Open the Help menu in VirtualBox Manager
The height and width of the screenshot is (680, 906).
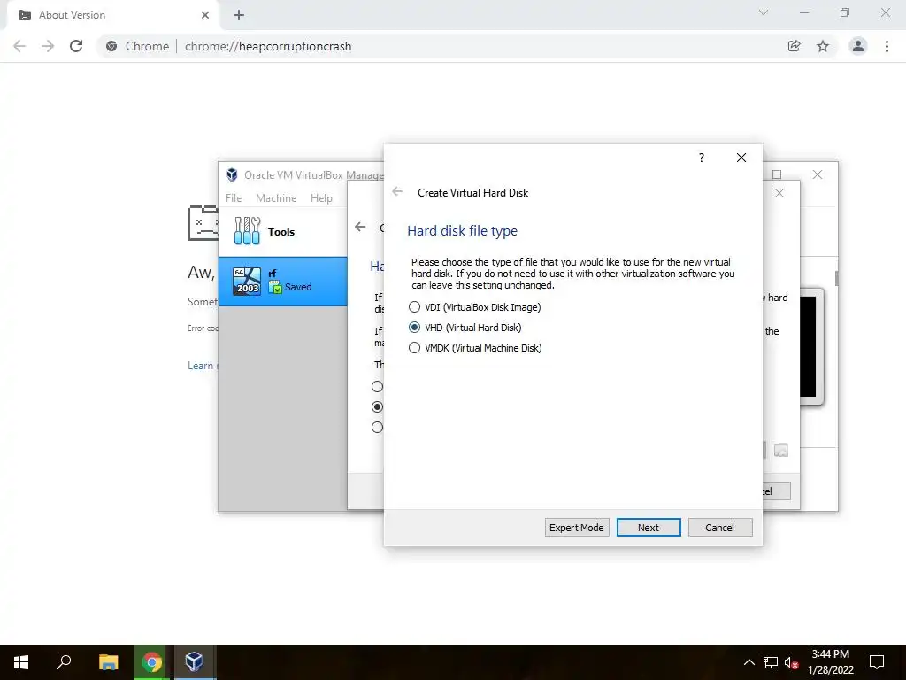[x=321, y=197]
